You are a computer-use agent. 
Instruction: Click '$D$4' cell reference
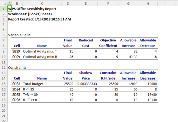(16, 89)
